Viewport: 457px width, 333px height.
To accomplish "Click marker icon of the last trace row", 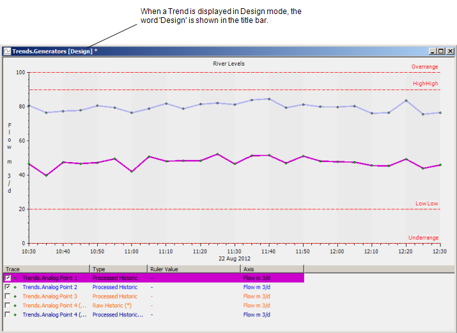I will tap(15, 314).
